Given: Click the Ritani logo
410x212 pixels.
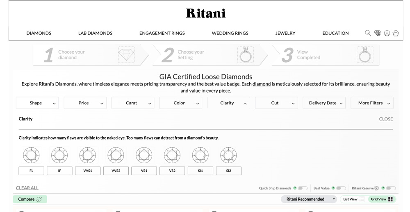Looking at the screenshot, I should click(x=205, y=14).
